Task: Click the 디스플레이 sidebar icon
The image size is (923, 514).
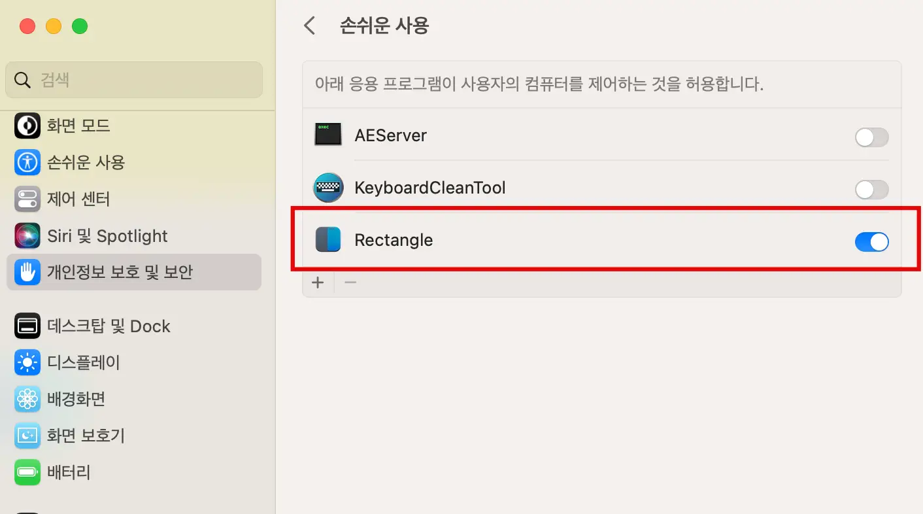Action: 27,362
